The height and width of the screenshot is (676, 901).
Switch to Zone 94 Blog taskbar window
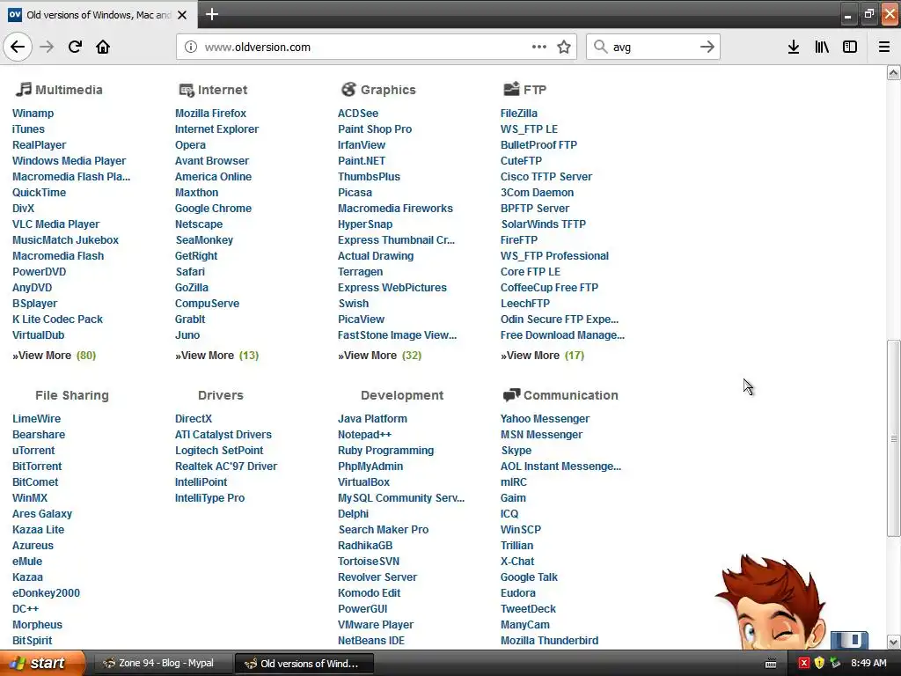[162, 664]
